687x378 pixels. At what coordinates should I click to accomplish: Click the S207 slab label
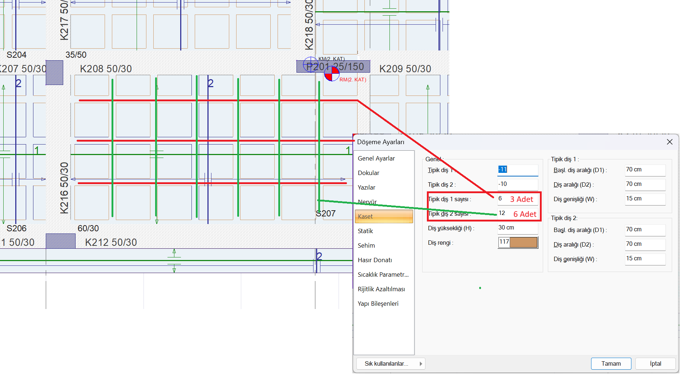coord(326,214)
